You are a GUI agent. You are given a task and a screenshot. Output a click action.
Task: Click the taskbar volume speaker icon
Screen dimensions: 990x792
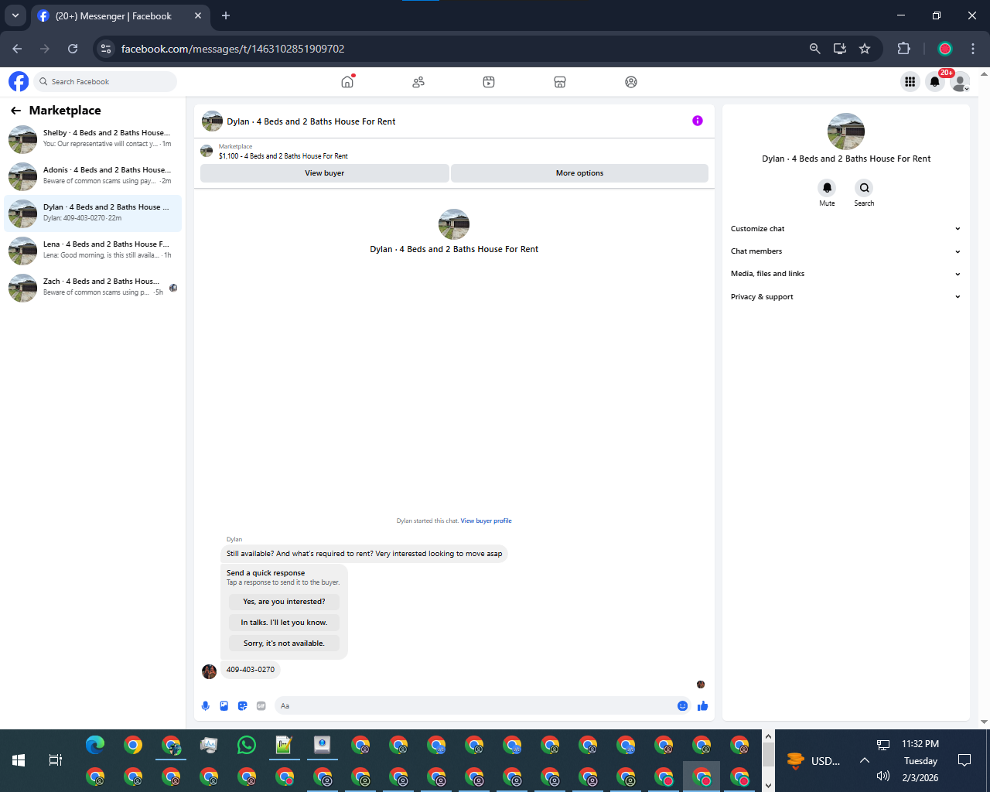coord(882,776)
